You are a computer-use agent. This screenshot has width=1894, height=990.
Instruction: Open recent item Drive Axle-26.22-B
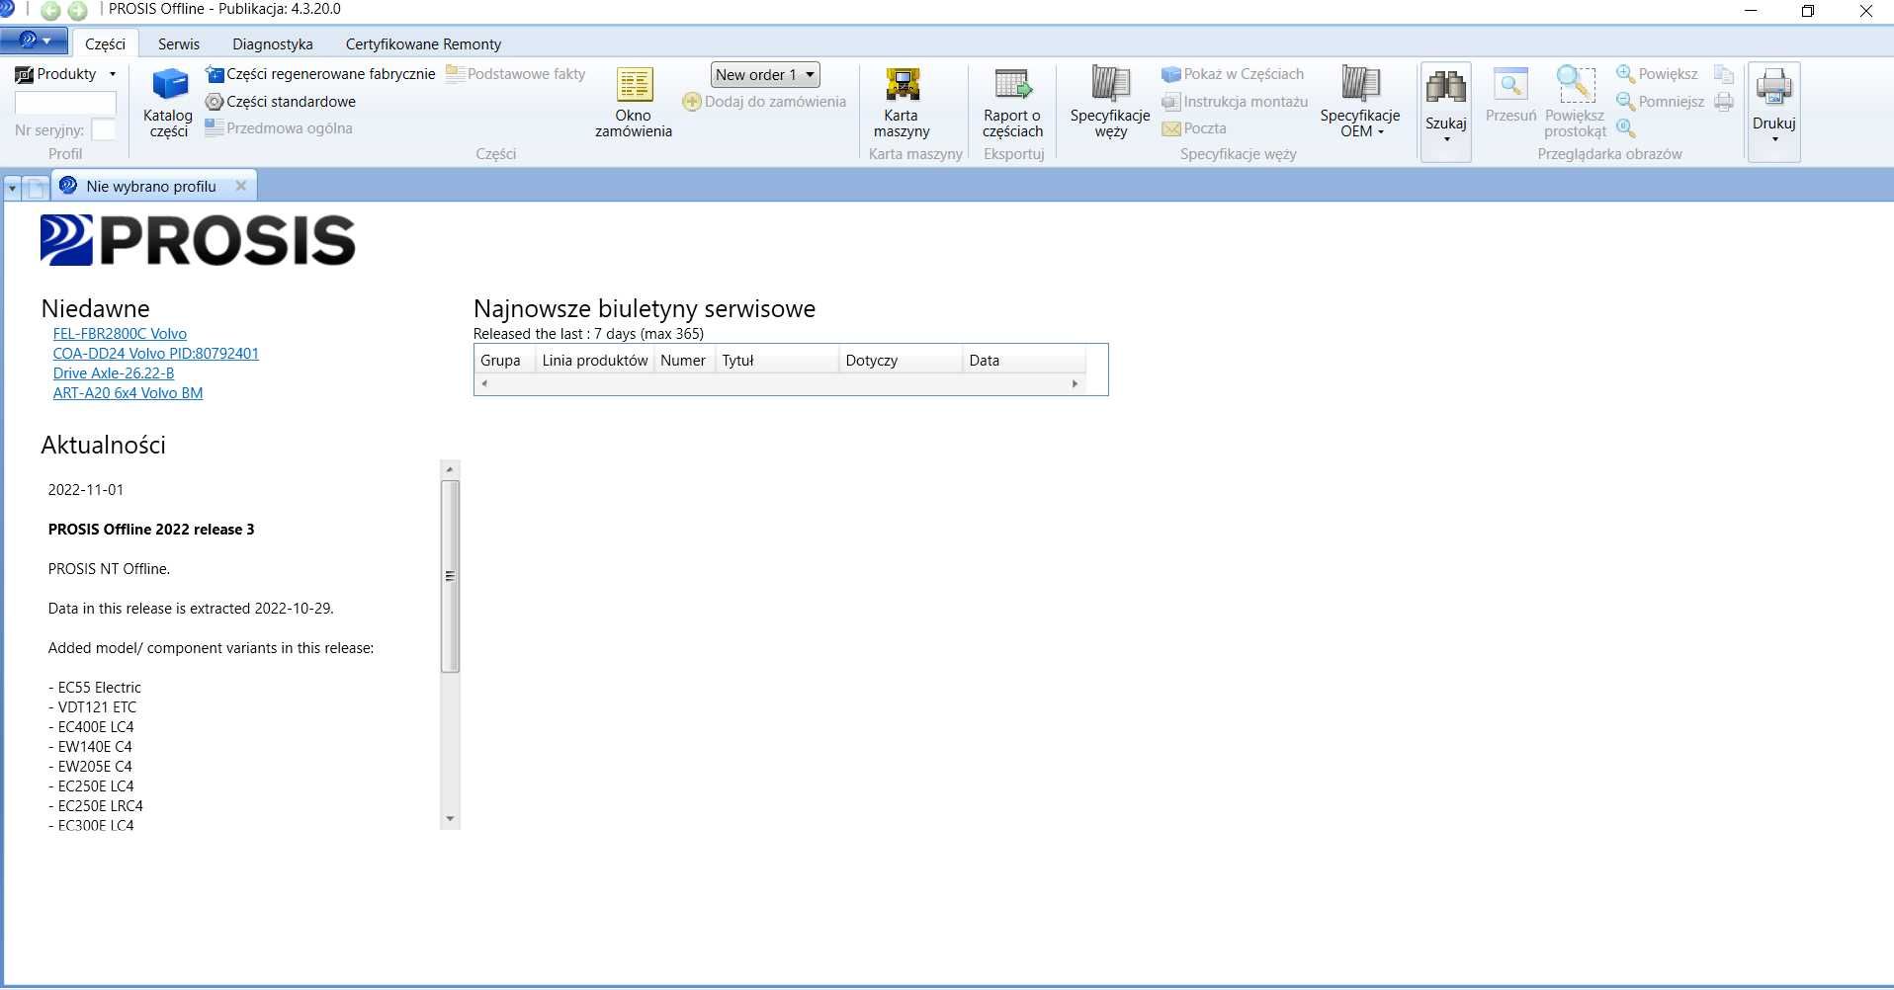114,373
